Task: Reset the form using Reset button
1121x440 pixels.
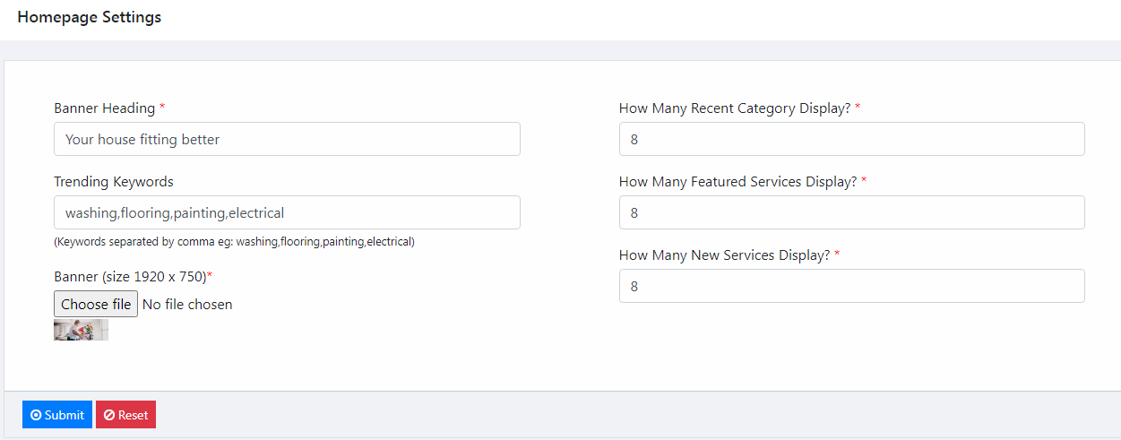Action: [126, 415]
